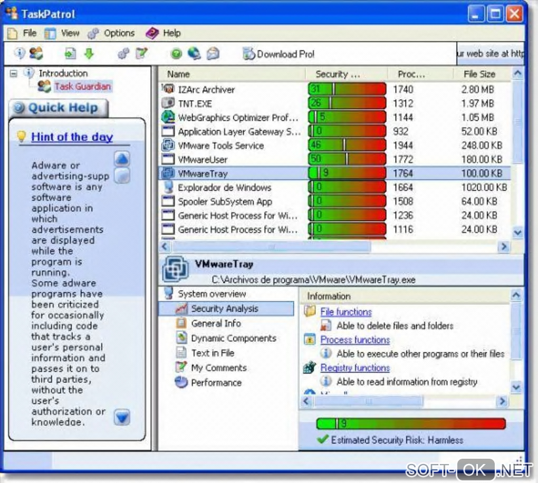Select the IZArc Archiver process icon
This screenshot has width=538, height=483.
coord(168,89)
